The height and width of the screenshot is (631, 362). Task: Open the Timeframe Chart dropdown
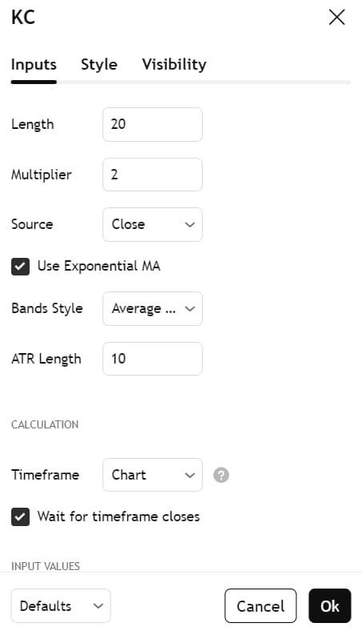pos(152,475)
